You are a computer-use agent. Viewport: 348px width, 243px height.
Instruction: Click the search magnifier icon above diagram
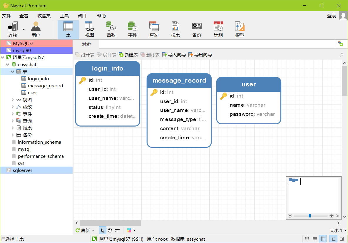[x=342, y=55]
